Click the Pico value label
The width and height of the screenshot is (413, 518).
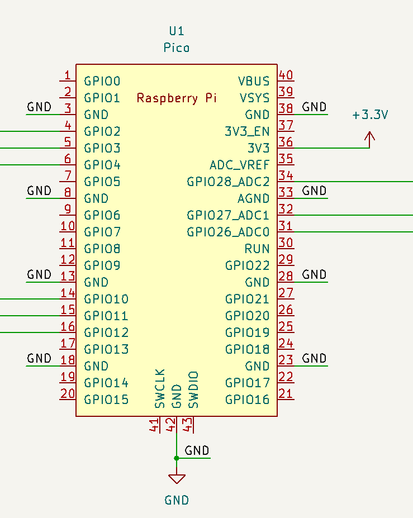(x=177, y=48)
